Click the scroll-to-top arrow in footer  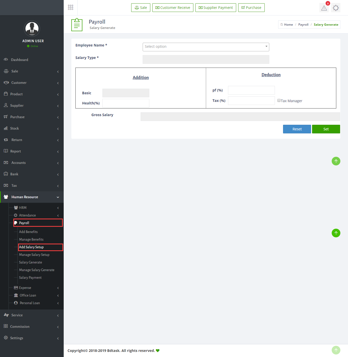click(336, 350)
